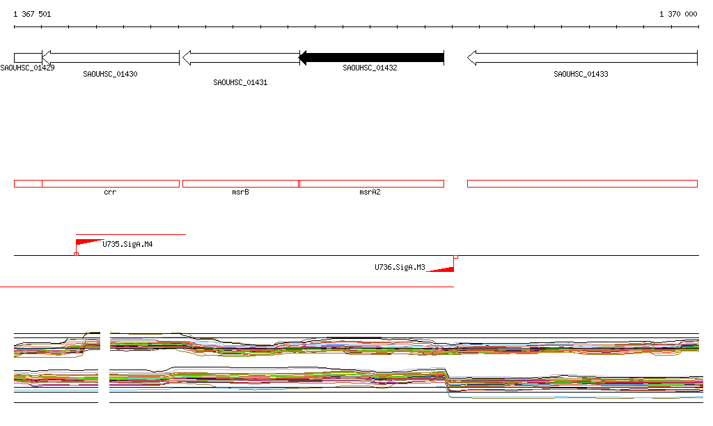Image resolution: width=713 pixels, height=426 pixels.
Task: Click the U735.SigA.M4 label
Action: pyautogui.click(x=127, y=245)
